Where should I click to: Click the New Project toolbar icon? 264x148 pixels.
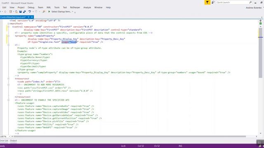tap(11, 12)
